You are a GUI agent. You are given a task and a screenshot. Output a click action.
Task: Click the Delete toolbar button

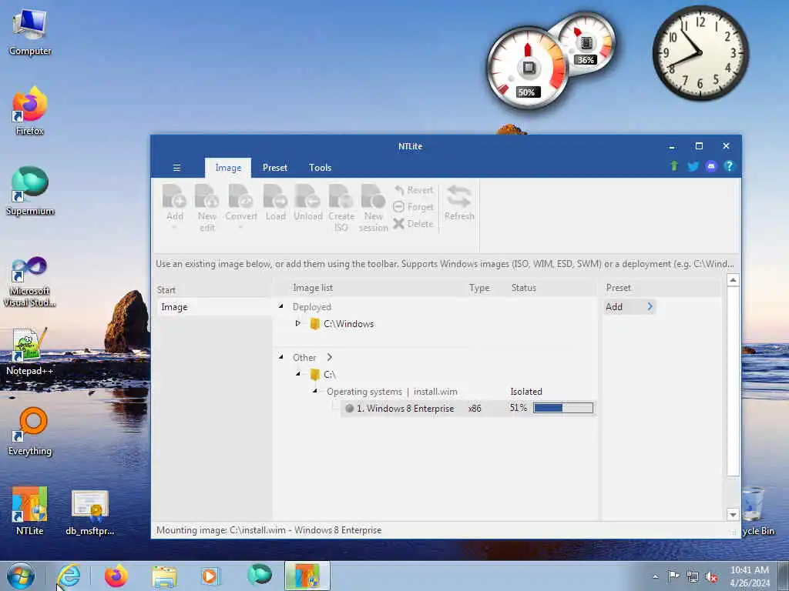coord(414,224)
